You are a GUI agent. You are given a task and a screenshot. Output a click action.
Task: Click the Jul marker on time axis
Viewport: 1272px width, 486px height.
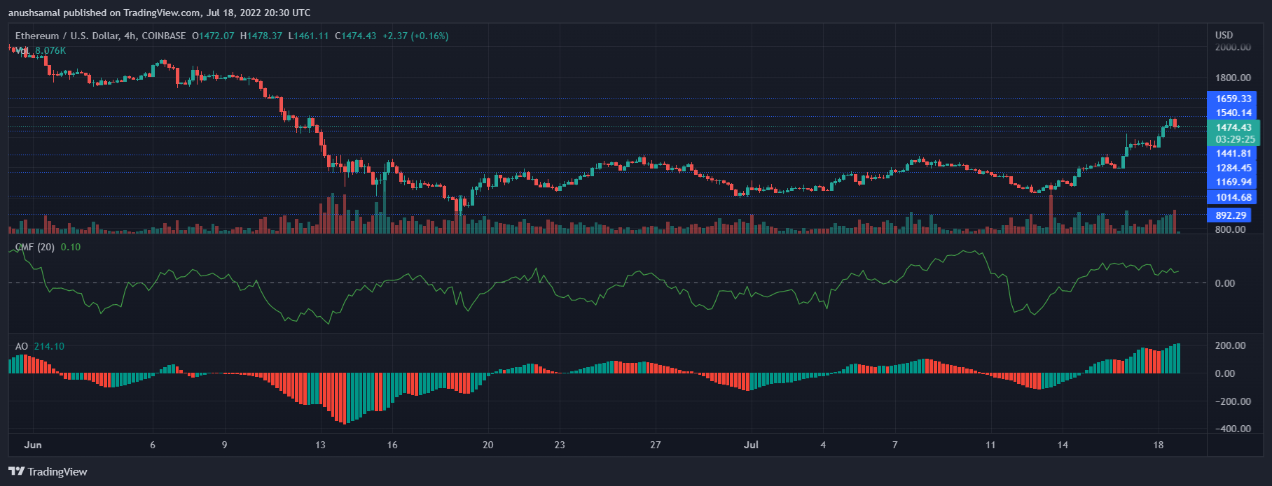751,445
